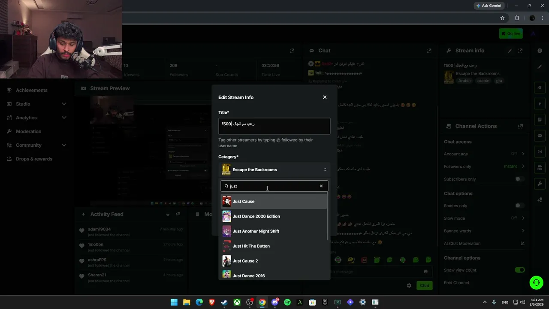Clear the category search text

point(321,186)
